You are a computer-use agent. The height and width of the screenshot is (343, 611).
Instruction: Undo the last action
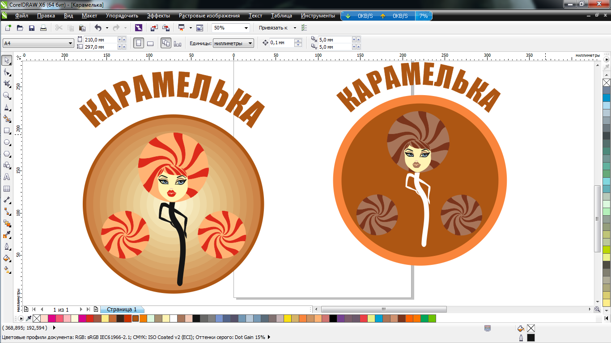click(x=98, y=28)
